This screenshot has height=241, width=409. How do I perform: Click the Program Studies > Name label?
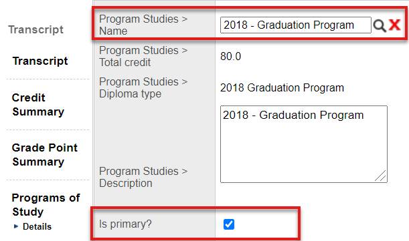[x=143, y=25]
